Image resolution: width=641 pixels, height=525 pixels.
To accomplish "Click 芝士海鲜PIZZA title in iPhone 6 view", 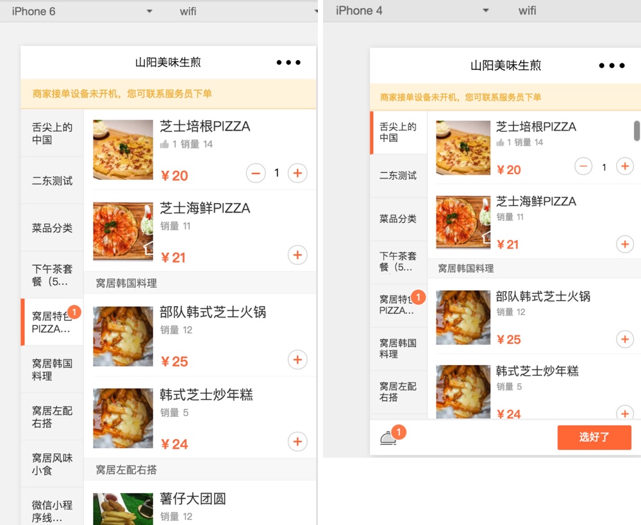I will [x=205, y=208].
